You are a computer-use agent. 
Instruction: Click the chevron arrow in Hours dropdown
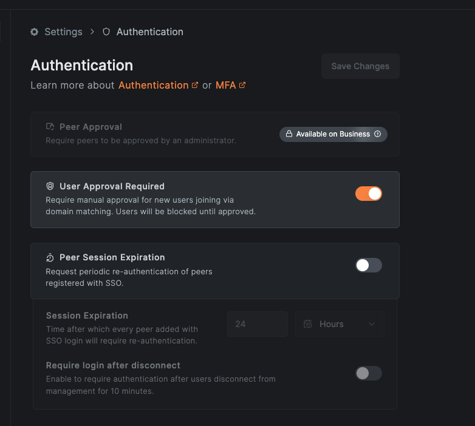click(x=372, y=324)
